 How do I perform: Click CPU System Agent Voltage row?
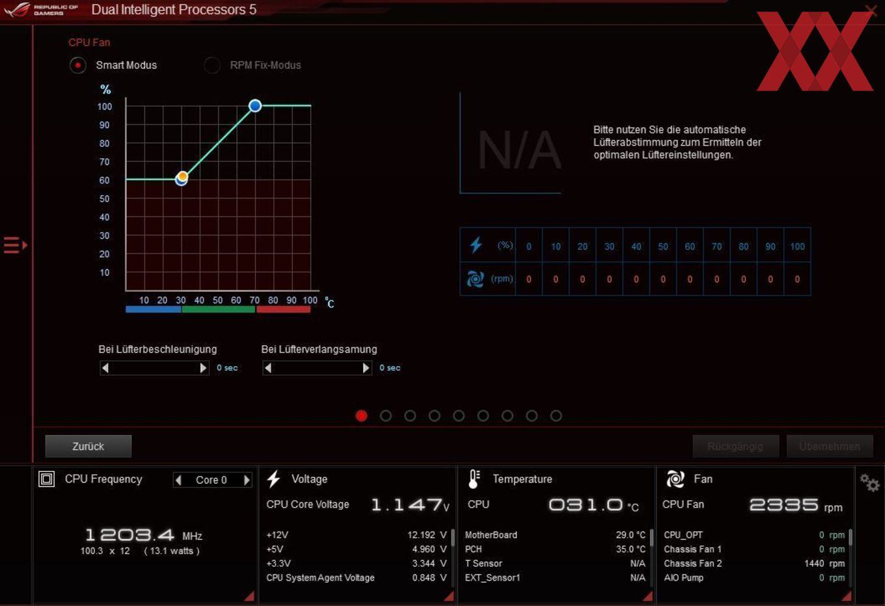click(357, 578)
